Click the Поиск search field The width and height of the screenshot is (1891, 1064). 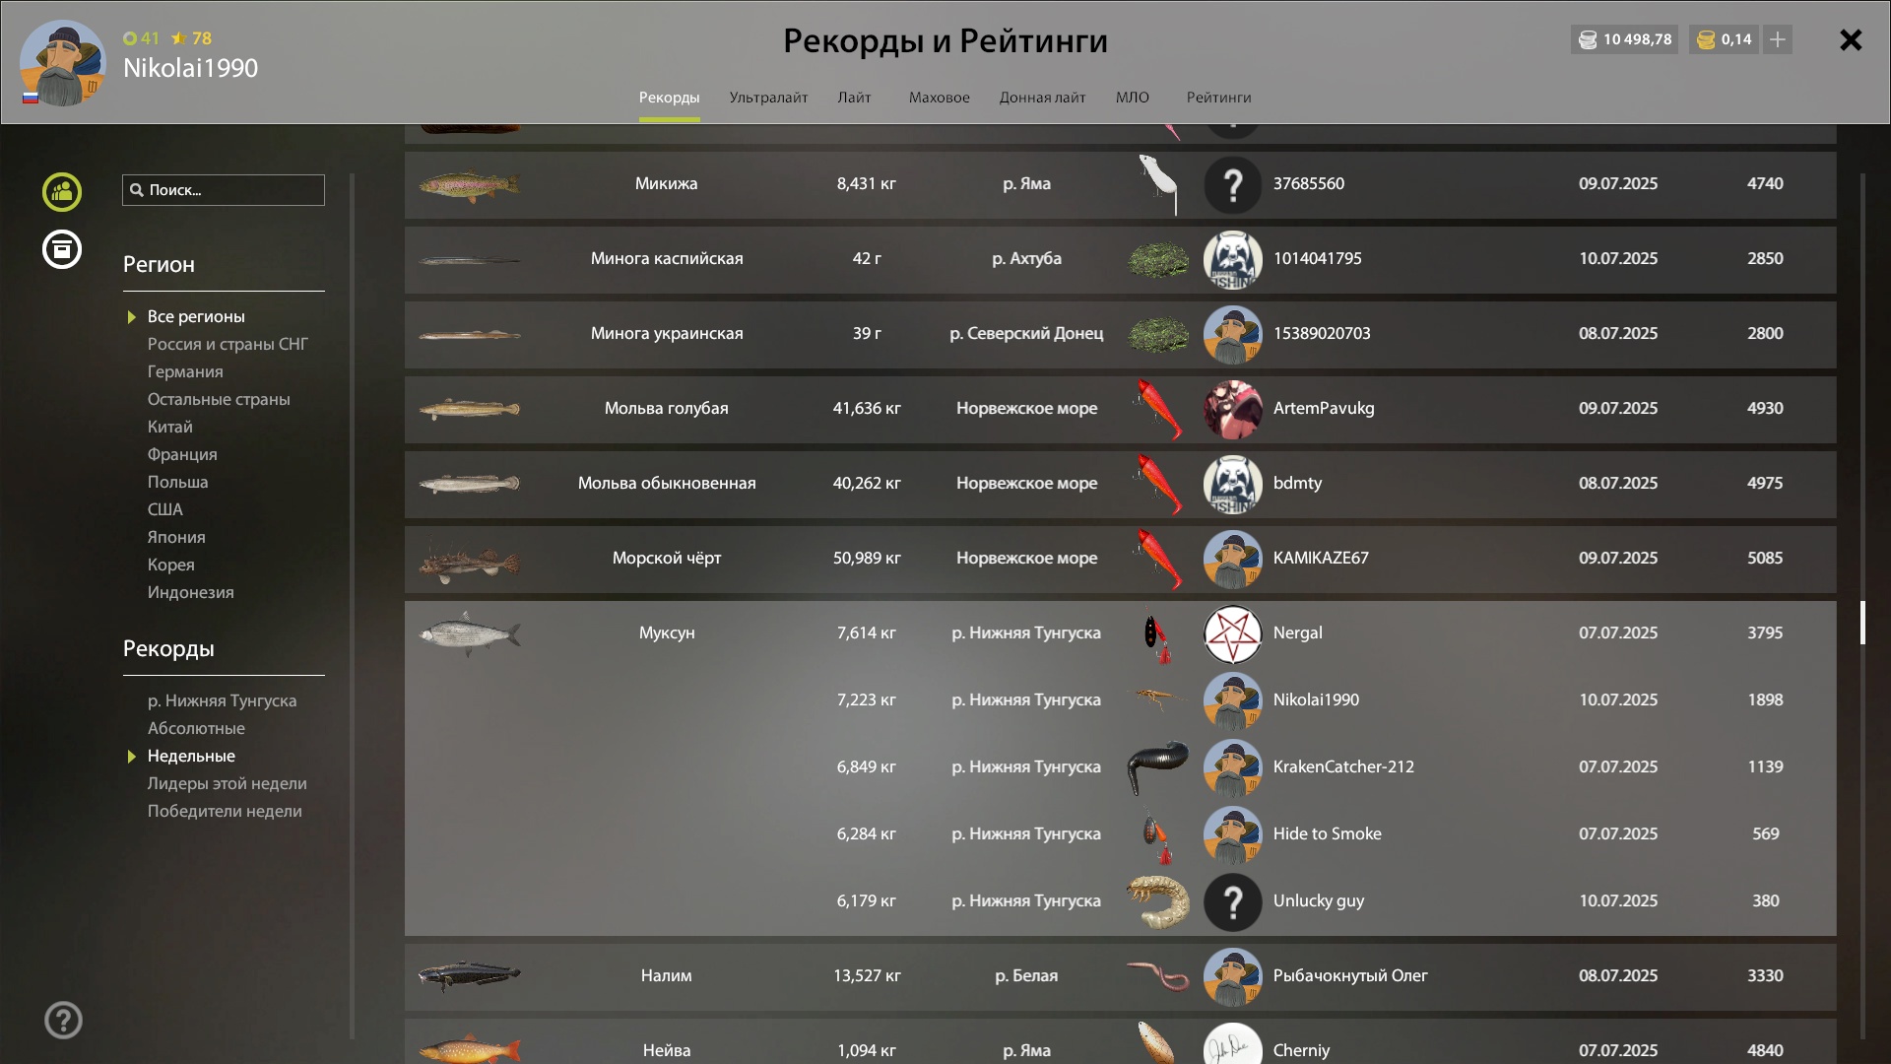pos(224,190)
